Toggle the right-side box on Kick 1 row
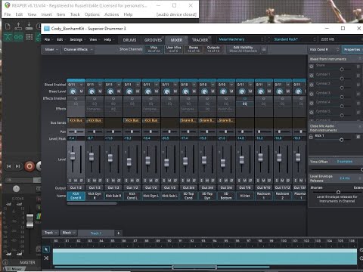The image size is (363, 272). (x=358, y=137)
